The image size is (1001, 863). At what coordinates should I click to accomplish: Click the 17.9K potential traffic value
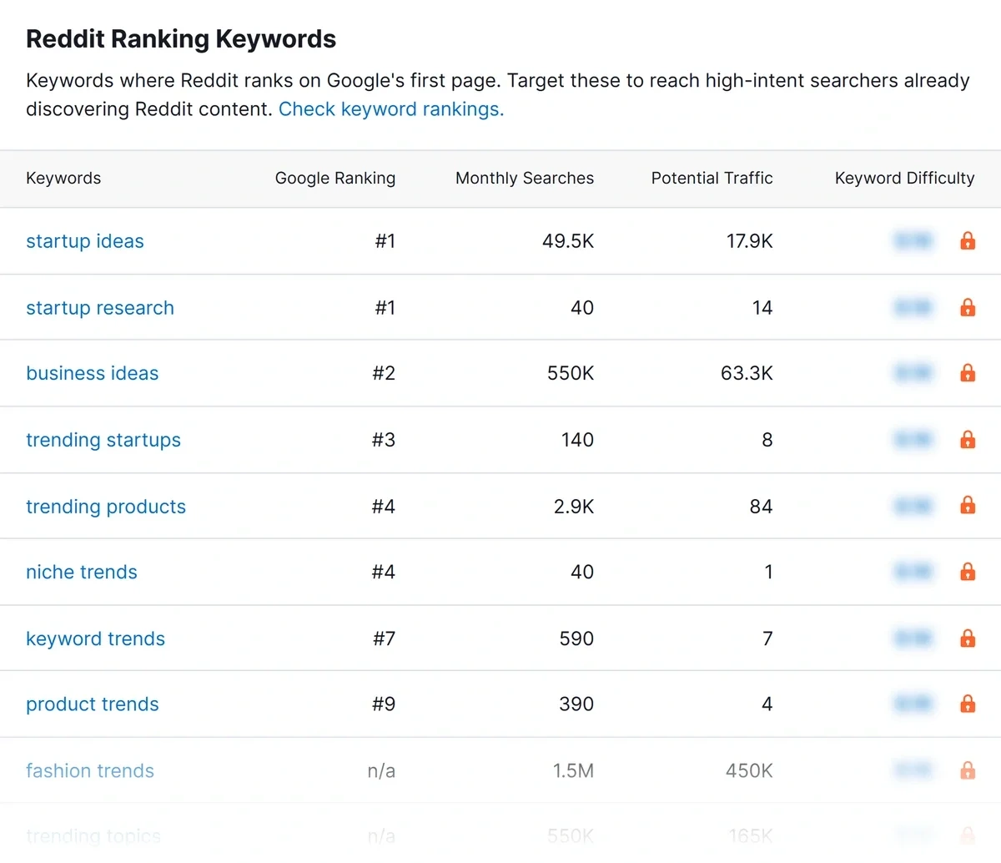tap(750, 241)
